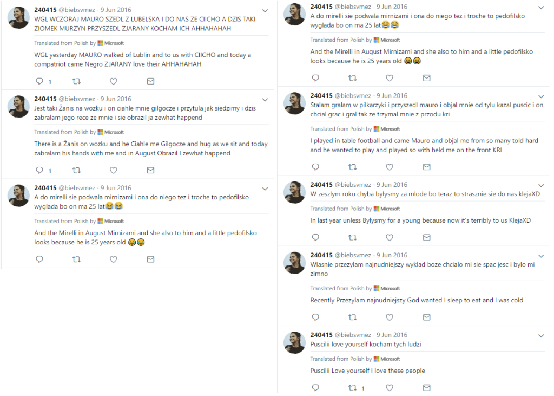Share "Stalam gralam w pilkarzyki" tweet via message icon
The image size is (554, 396).
pos(426,167)
